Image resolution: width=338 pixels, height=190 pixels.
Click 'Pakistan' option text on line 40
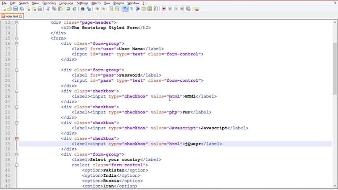(114, 170)
